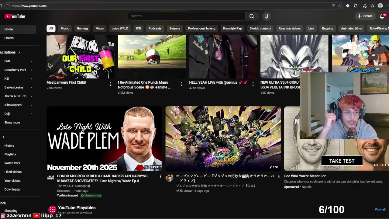Click TAKE TEST on the Nebula ad

pyautogui.click(x=342, y=161)
